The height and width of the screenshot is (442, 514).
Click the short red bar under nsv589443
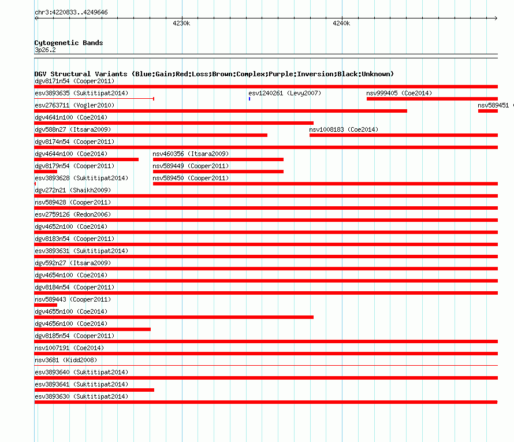46,305
